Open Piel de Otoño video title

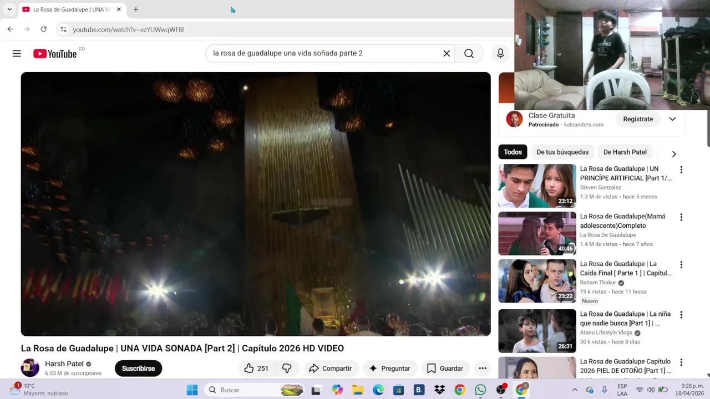(626, 366)
